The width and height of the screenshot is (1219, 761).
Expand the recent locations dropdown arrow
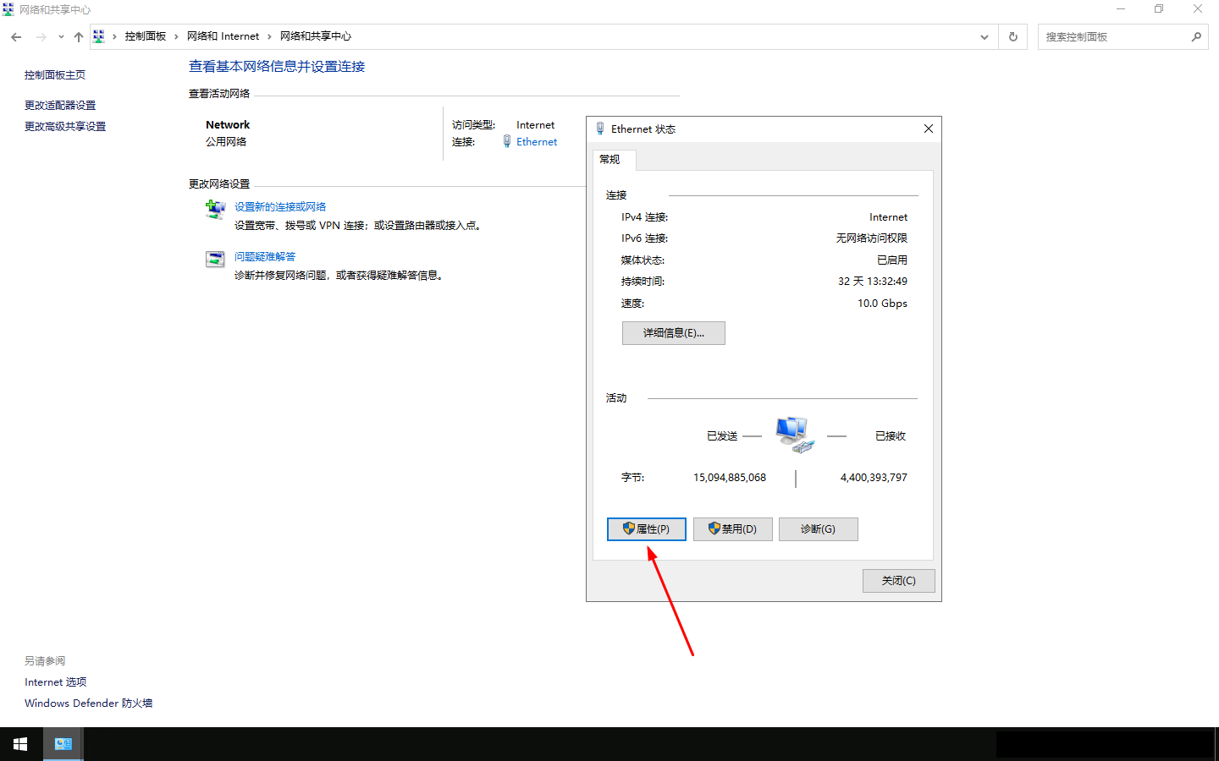coord(61,37)
